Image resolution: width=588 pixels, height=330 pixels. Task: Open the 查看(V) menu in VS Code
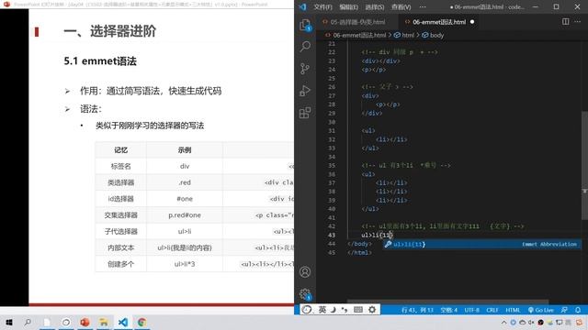(x=401, y=6)
